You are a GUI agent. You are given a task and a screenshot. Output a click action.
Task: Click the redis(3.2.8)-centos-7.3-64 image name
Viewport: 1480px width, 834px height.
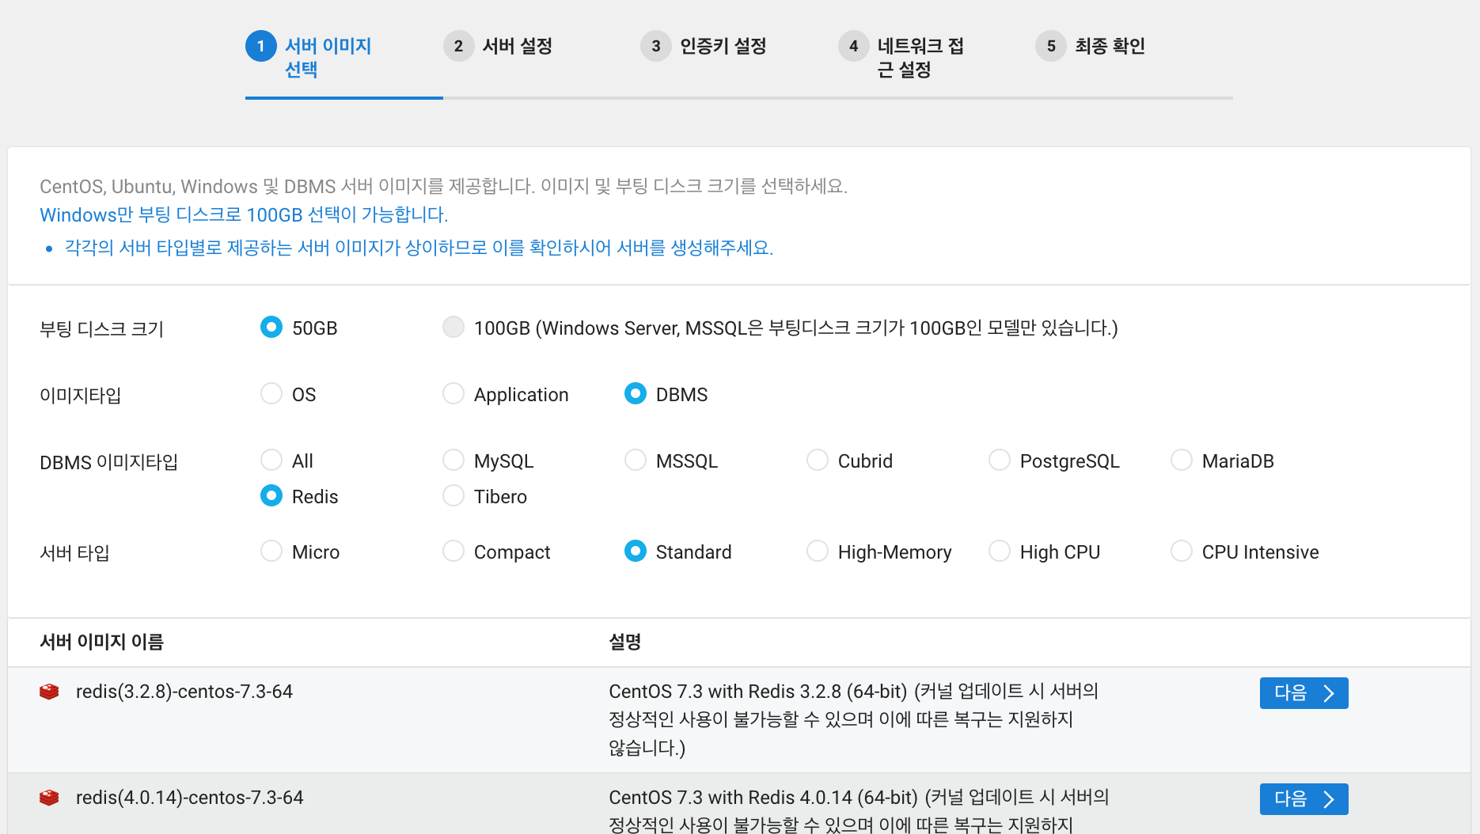184,692
